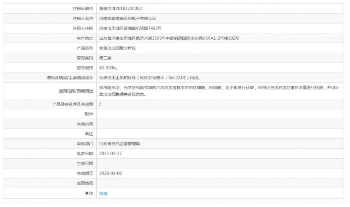350x207 pixels.
Task: Click the 适用范围/预期用途 label
Action: 76,91
